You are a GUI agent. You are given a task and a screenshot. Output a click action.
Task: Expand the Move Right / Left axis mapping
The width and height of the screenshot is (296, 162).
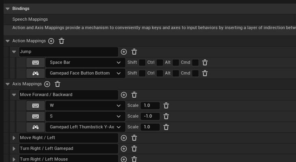14,138
